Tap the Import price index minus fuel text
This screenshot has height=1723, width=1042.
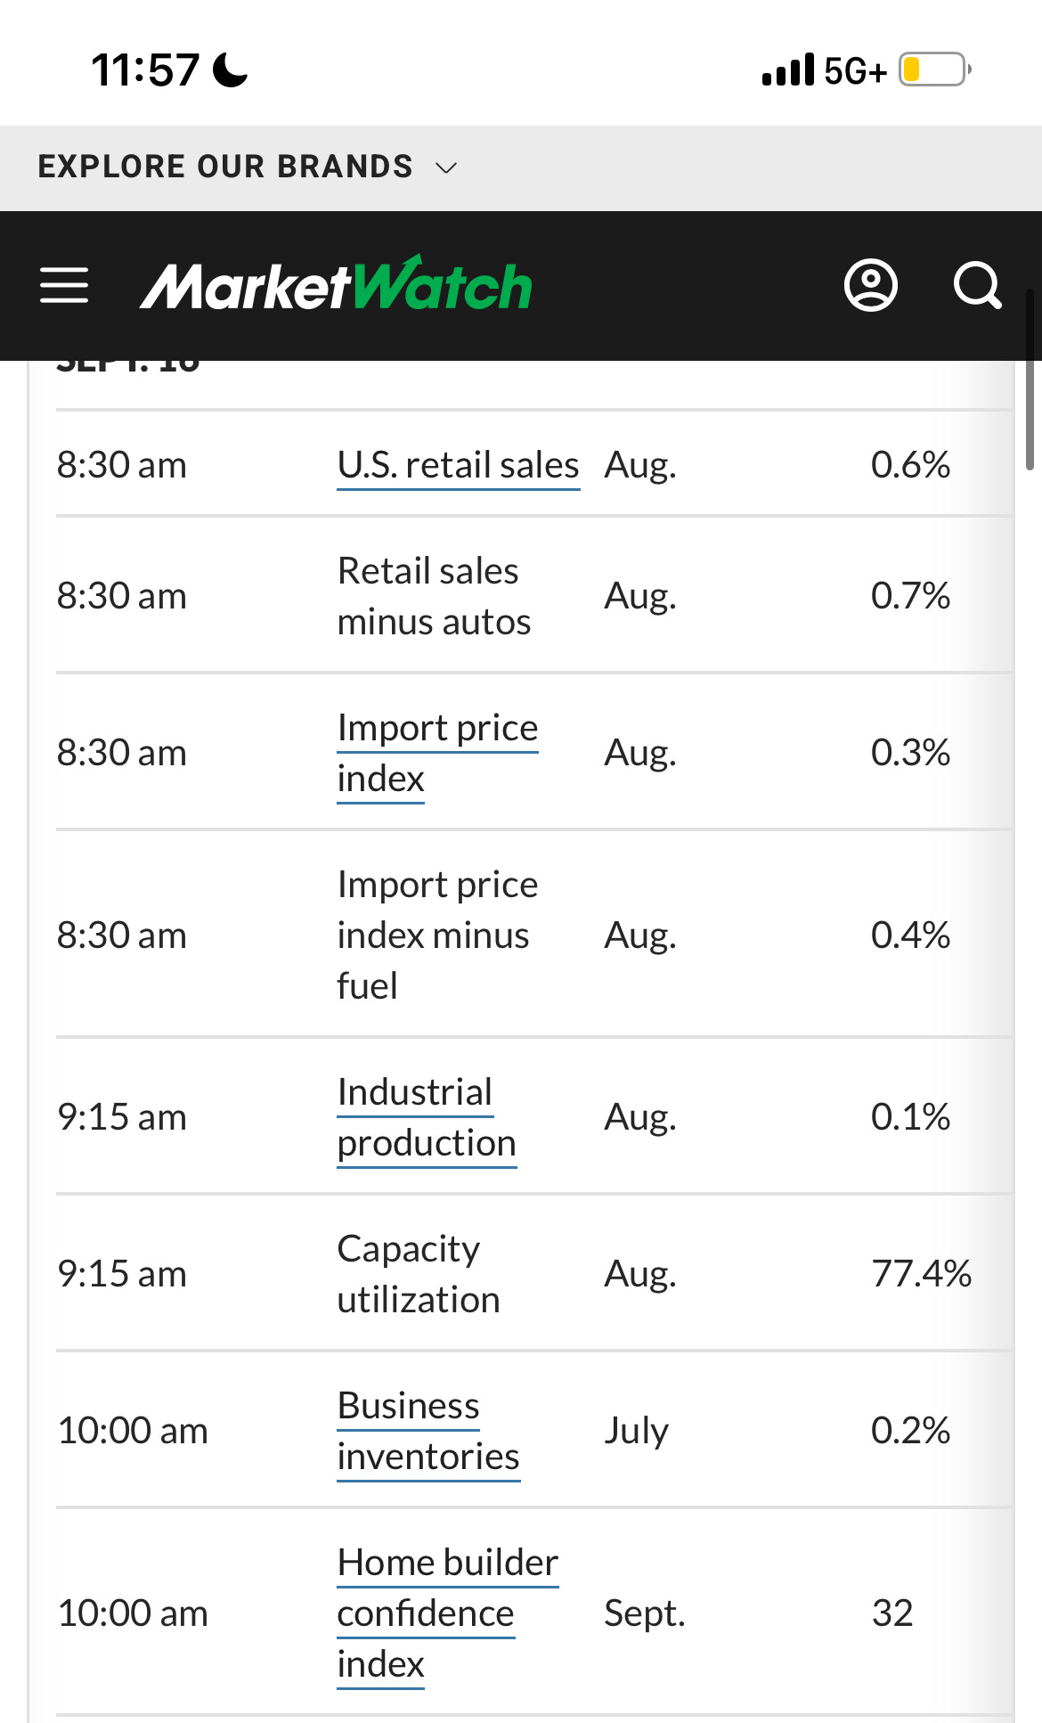pos(437,935)
